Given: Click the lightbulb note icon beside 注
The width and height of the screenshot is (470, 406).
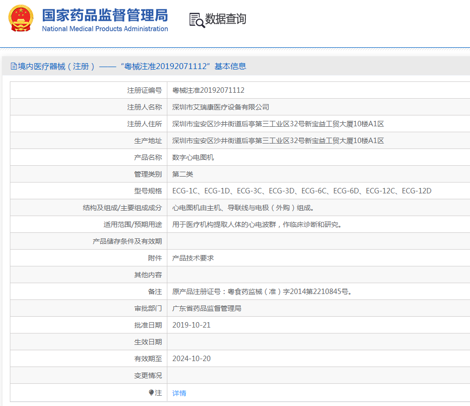Looking at the screenshot, I should point(152,393).
